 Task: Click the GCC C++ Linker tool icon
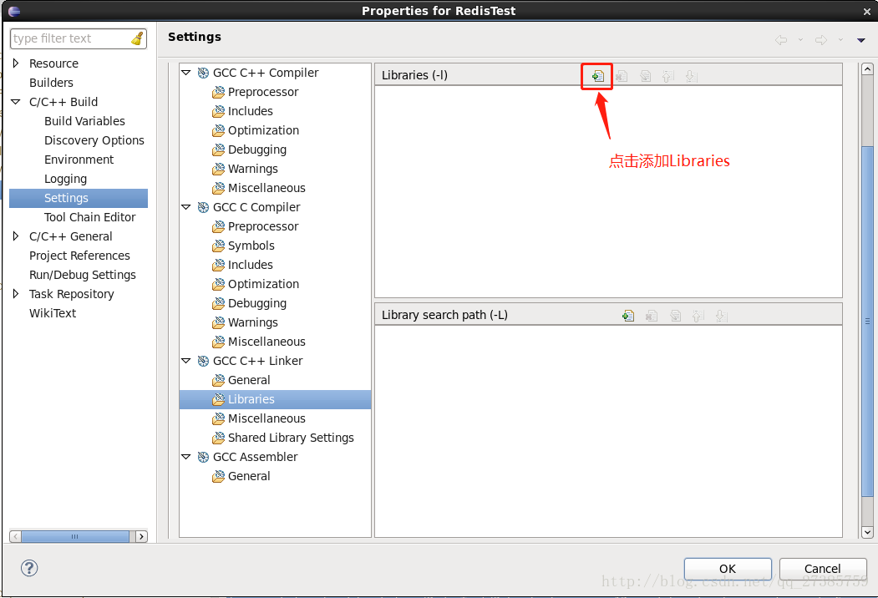click(203, 361)
